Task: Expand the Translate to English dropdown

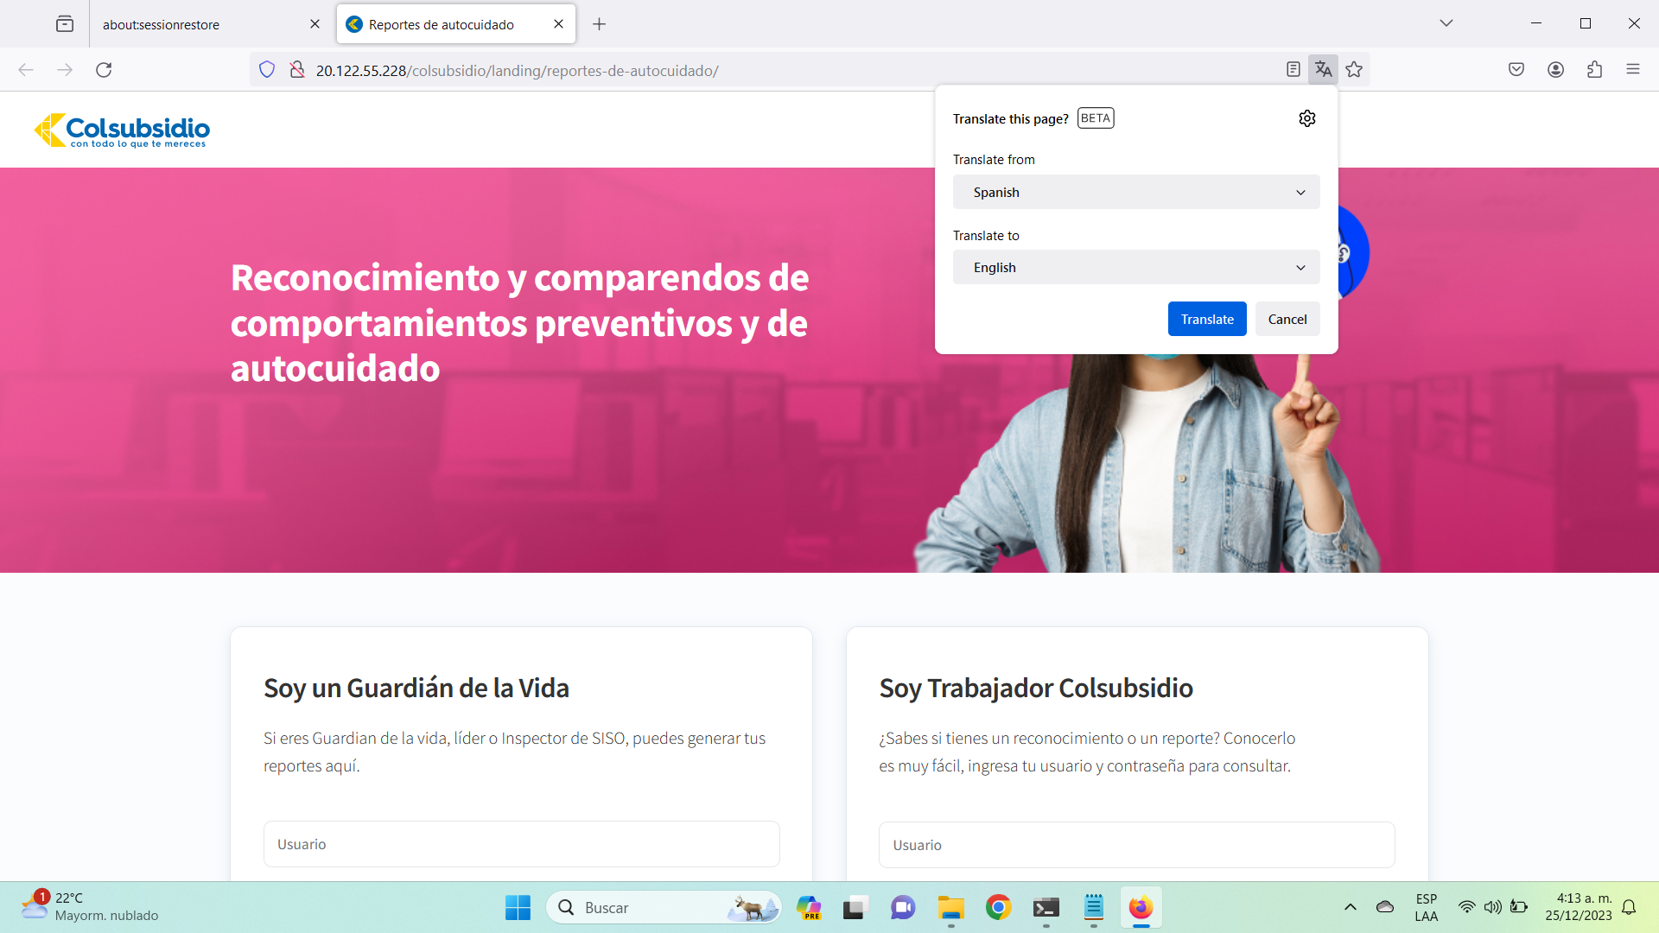Action: point(1135,267)
